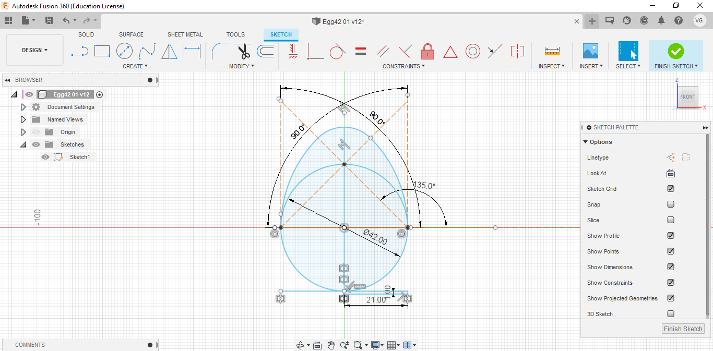The width and height of the screenshot is (713, 351).
Task: Click the Finish Sketch button in palette
Action: pos(683,329)
